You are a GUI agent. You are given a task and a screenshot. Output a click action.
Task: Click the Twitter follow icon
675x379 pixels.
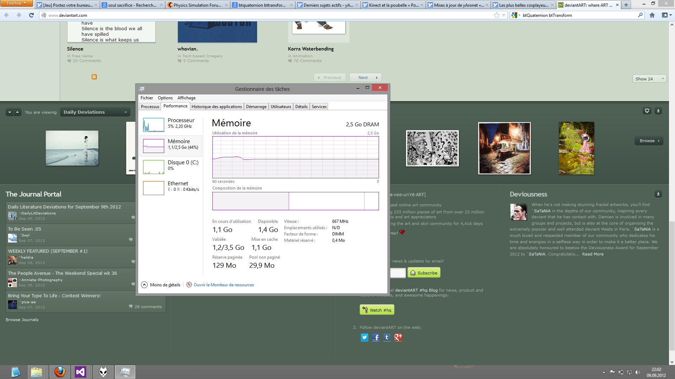pos(365,337)
